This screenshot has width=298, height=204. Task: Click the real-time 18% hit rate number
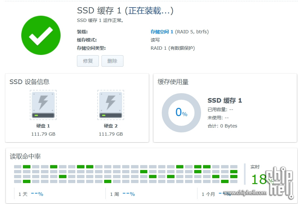pos(259,179)
